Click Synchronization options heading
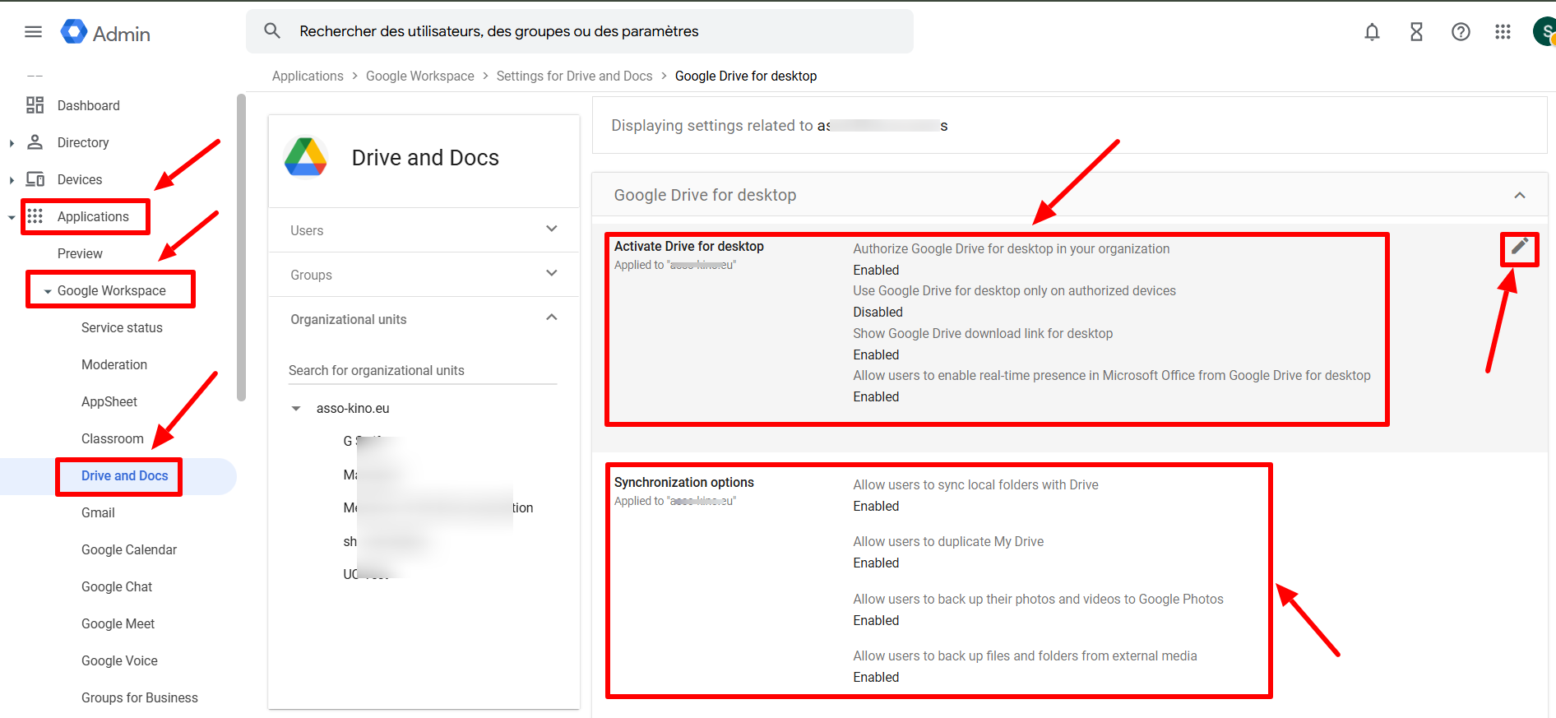The height and width of the screenshot is (718, 1556). [684, 482]
